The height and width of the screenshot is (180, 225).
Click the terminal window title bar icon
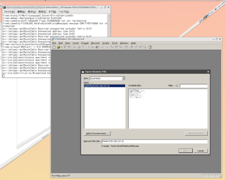pyautogui.click(x=4, y=7)
